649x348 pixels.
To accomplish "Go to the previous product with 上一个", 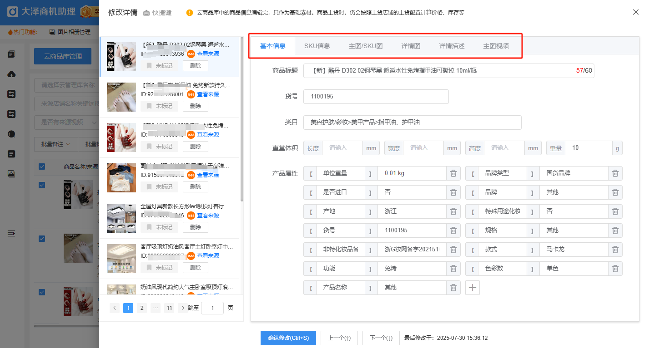I will (339, 338).
